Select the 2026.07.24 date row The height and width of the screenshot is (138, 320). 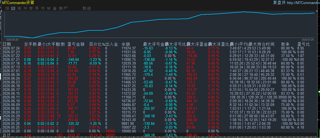click(x=11, y=48)
